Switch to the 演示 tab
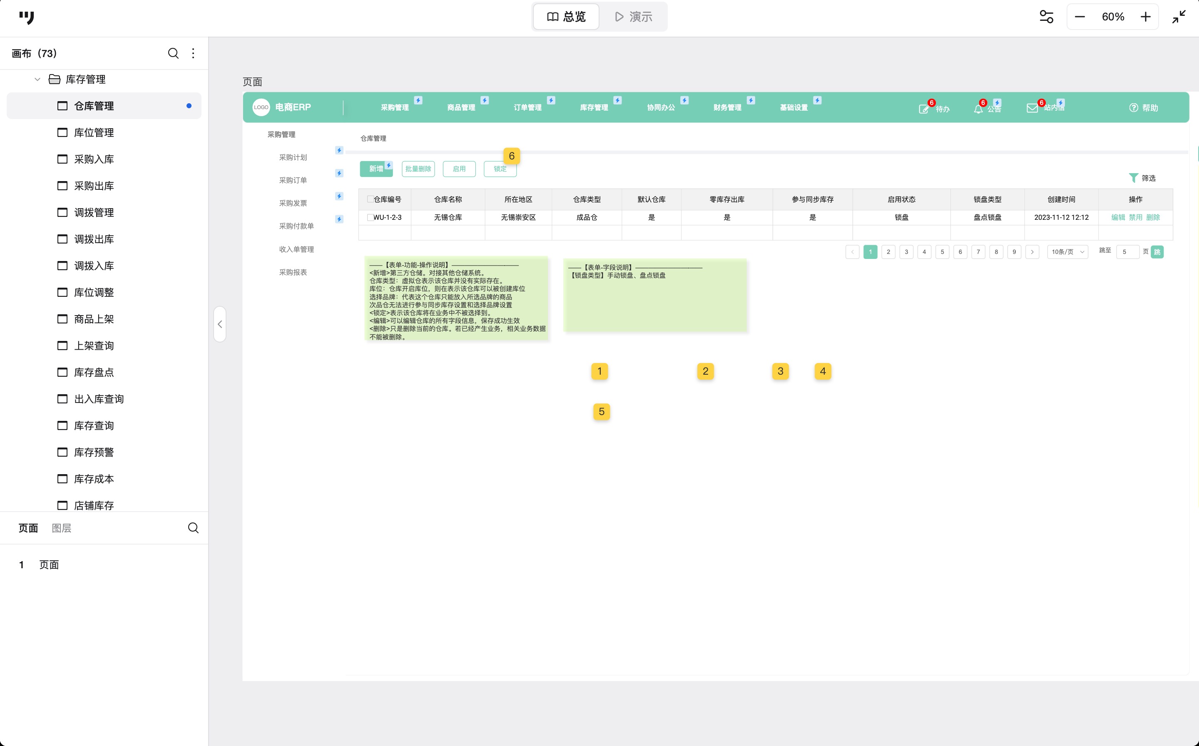Screen dimensions: 1199x746 click(x=634, y=17)
